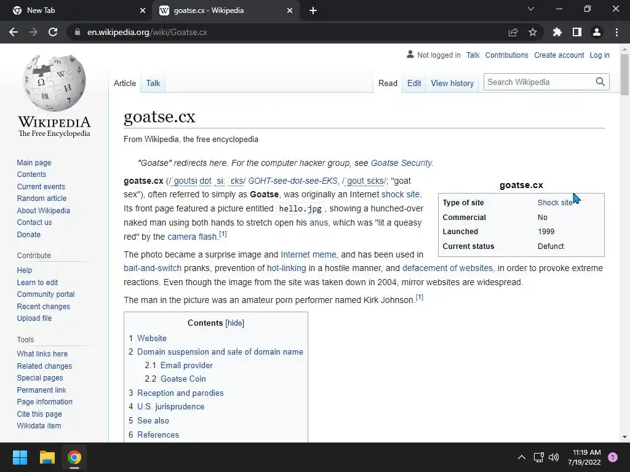This screenshot has height=472, width=630.
Task: Open What links here tool
Action: 42,353
